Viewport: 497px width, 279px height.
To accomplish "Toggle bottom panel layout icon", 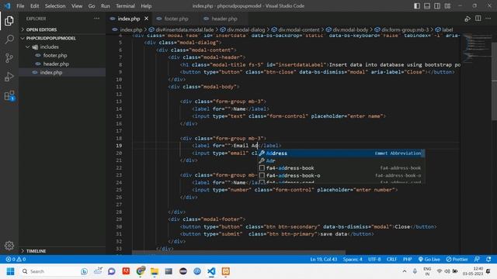I will click(427, 6).
